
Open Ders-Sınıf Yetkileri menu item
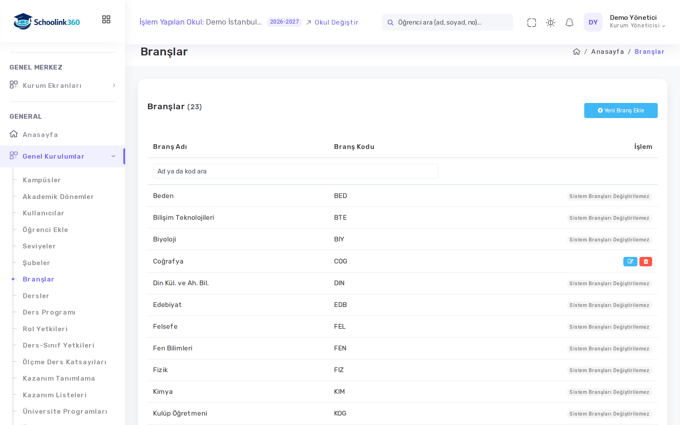click(59, 345)
